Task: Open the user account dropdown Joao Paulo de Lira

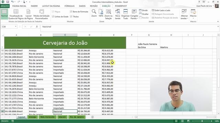Action: tap(205, 6)
